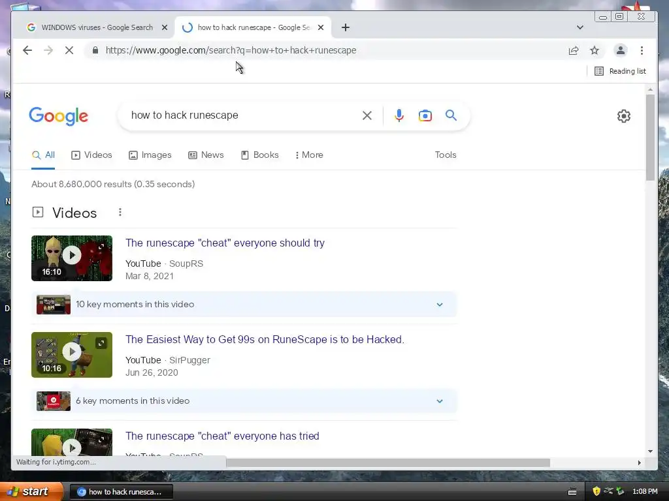Screen dimensions: 669x501
Task: Expand 10 key moments in this video
Action: click(x=244, y=305)
